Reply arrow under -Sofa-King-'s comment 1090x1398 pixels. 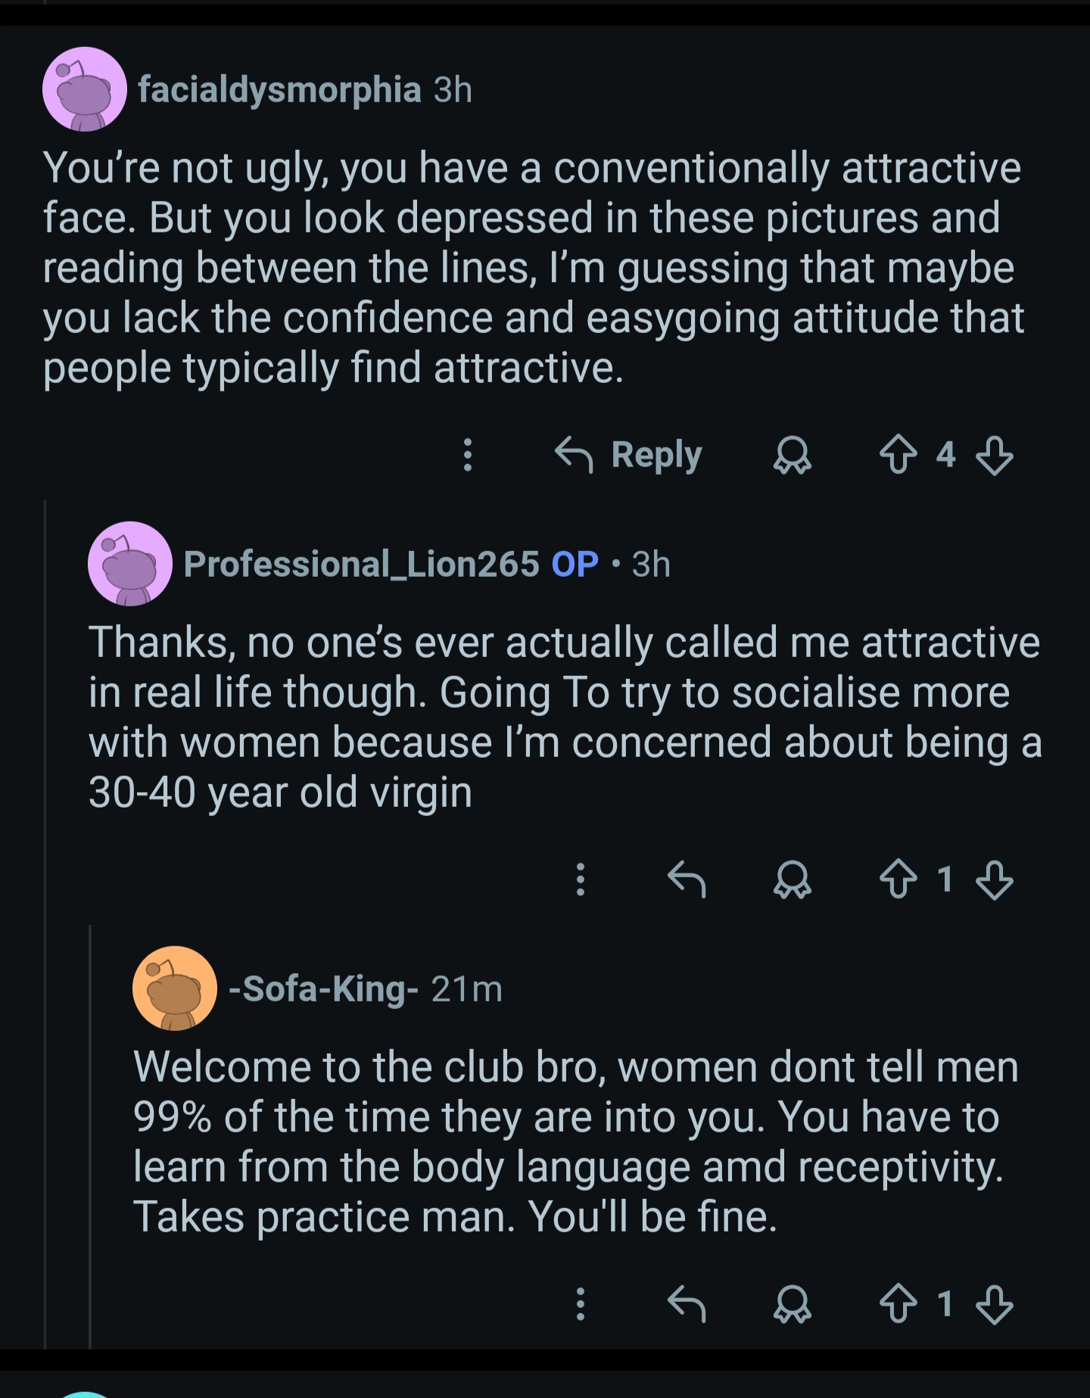point(687,1304)
